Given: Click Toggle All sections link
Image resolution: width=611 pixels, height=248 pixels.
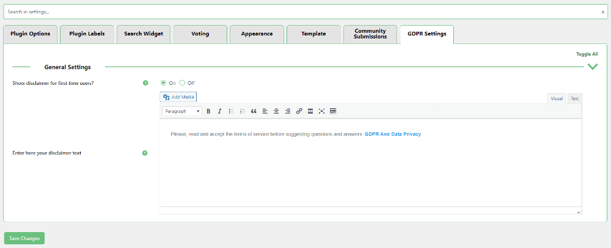Looking at the screenshot, I should coord(587,54).
